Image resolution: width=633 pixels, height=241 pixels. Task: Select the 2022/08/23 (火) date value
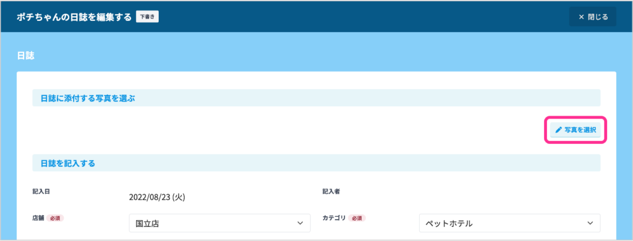coord(157,197)
